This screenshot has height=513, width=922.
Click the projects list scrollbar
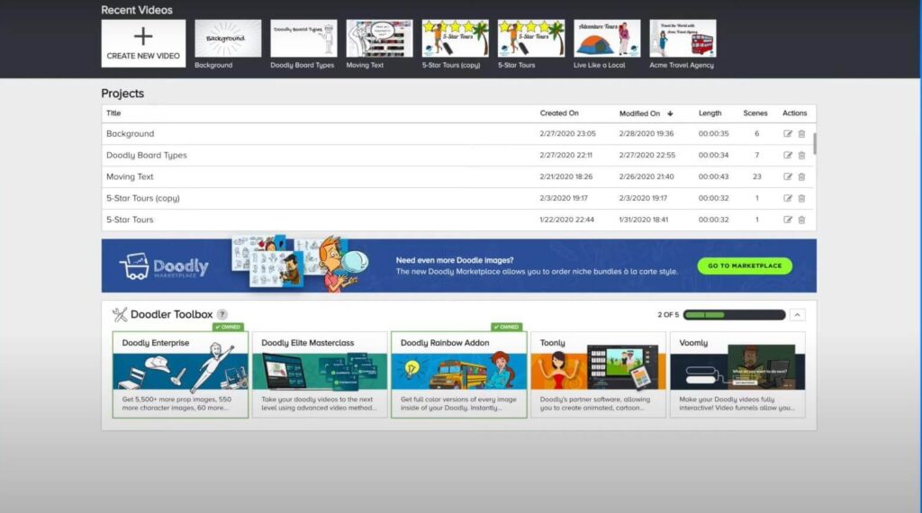click(814, 144)
